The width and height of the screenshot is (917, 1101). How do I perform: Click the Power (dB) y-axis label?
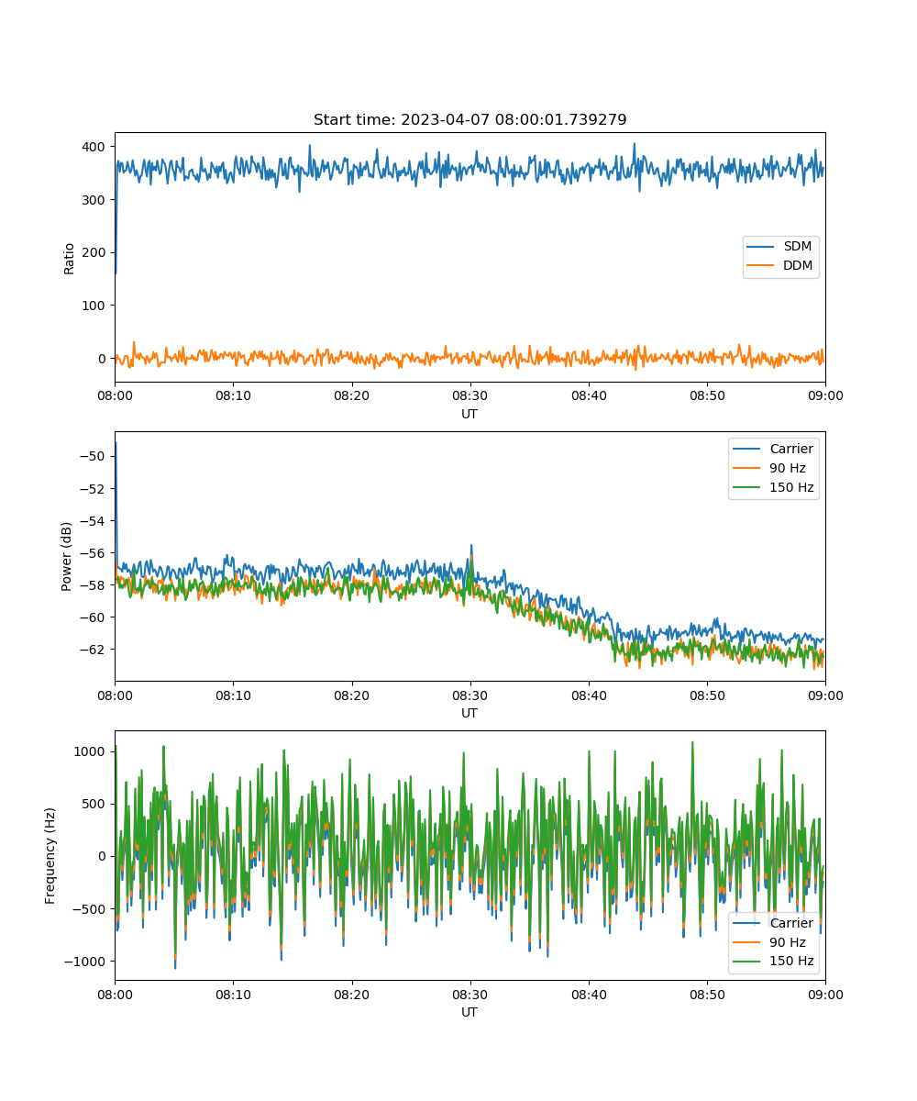point(67,557)
